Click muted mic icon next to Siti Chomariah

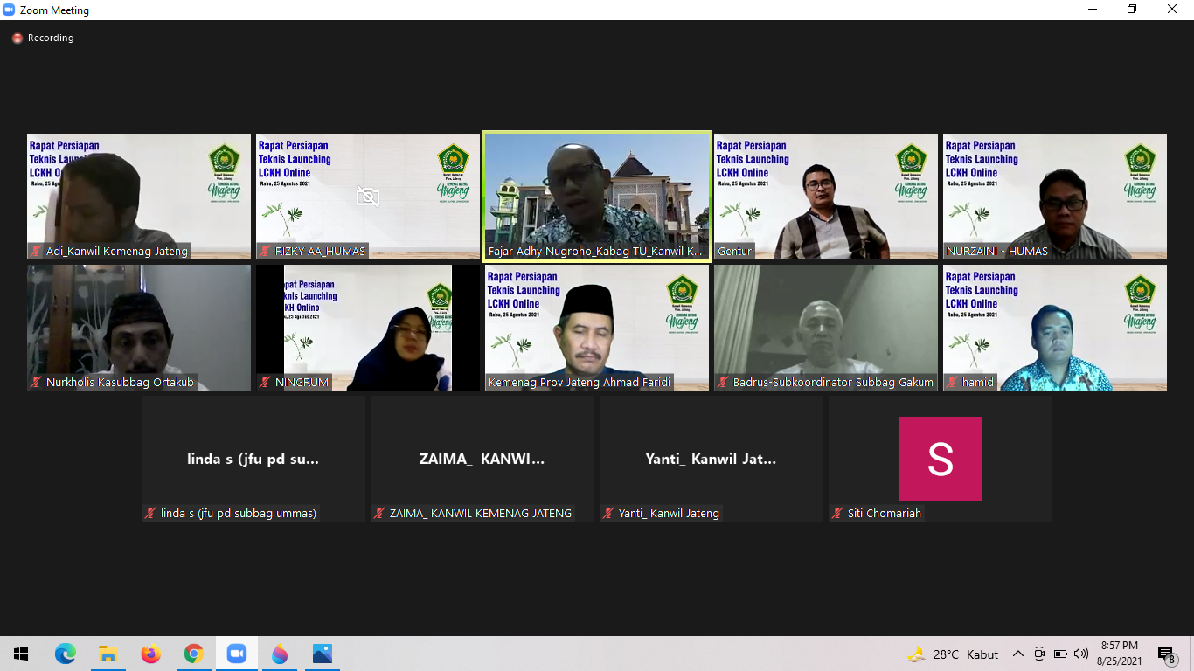coord(838,514)
